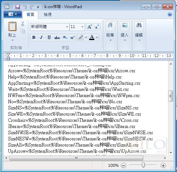Click the line starting with AppStarting=%SystemRoot%\Resources\k-on
Screen dimensions: 177x172
(x=74, y=83)
